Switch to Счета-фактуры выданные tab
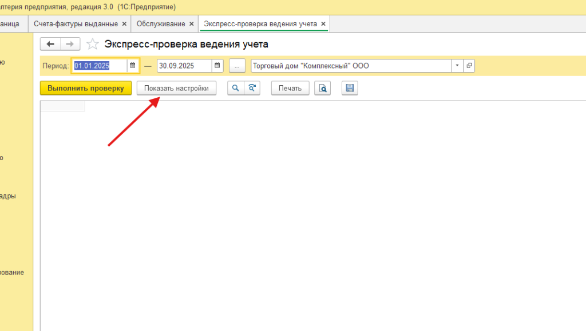Screen dimensions: 586x331 tap(76, 24)
